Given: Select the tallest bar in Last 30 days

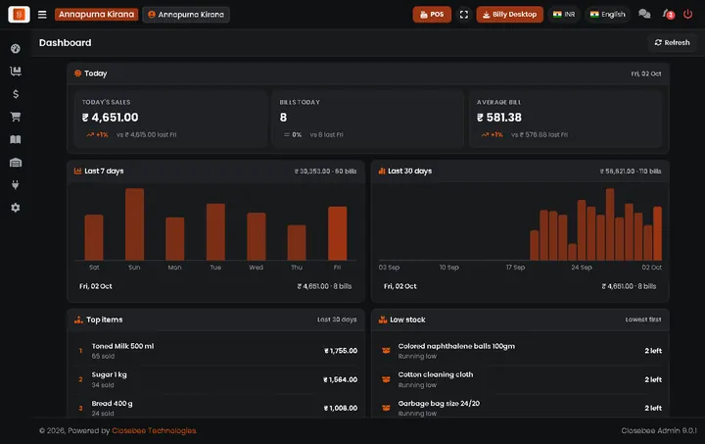Looking at the screenshot, I should pos(610,224).
